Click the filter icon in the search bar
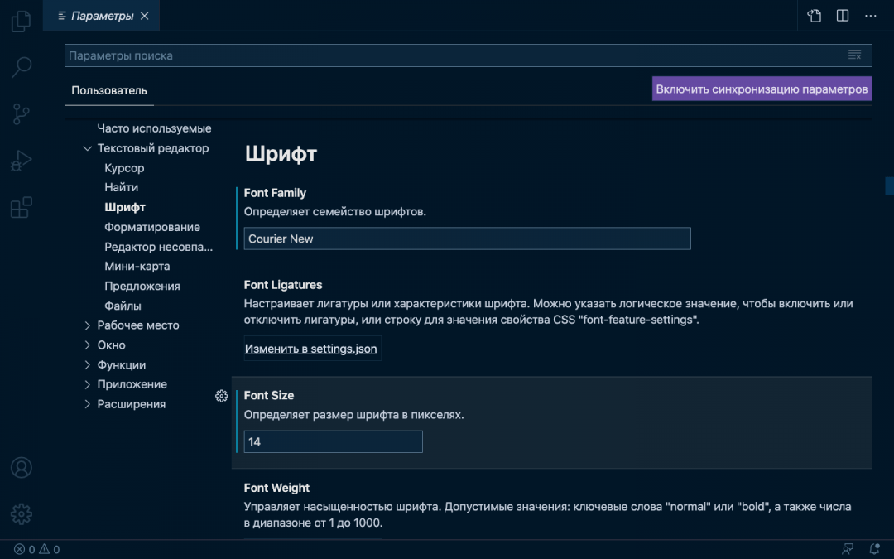The width and height of the screenshot is (894, 559). pos(855,55)
